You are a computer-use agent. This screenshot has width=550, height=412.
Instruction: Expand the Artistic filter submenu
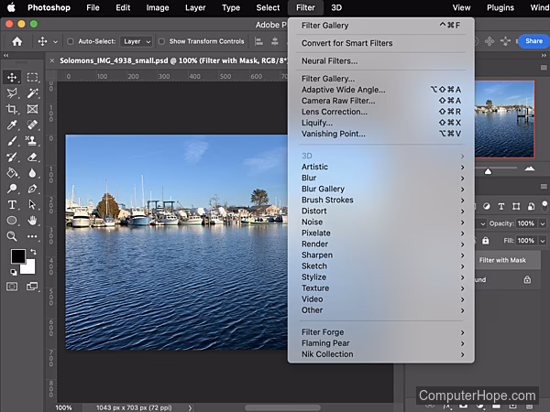(381, 167)
